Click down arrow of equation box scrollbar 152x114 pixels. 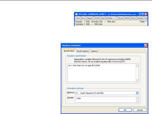point(137,80)
